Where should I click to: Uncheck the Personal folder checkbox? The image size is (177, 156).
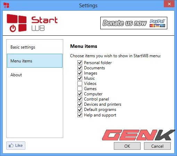(x=80, y=62)
